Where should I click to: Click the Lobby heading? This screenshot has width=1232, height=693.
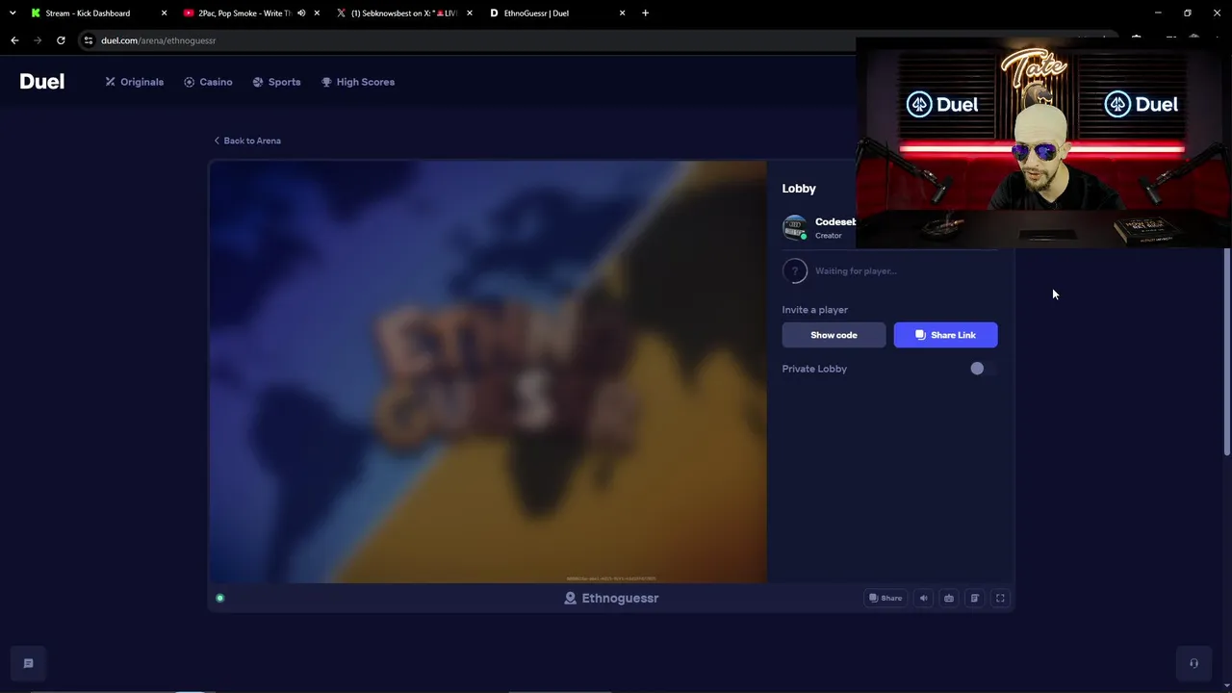[799, 189]
